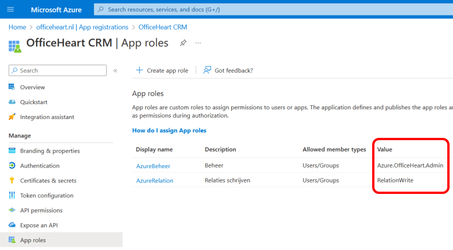Viewport: 453px width, 250px height.
Task: Click the Manage section heading
Action: (19, 136)
